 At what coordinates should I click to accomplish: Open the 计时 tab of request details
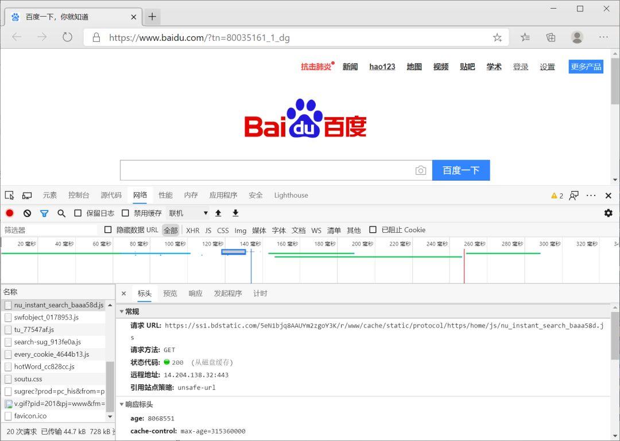pos(260,293)
